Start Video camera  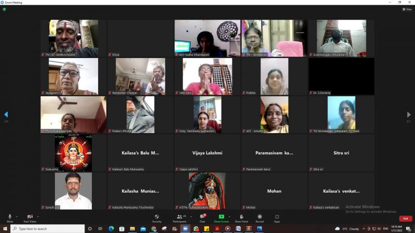pyautogui.click(x=30, y=217)
